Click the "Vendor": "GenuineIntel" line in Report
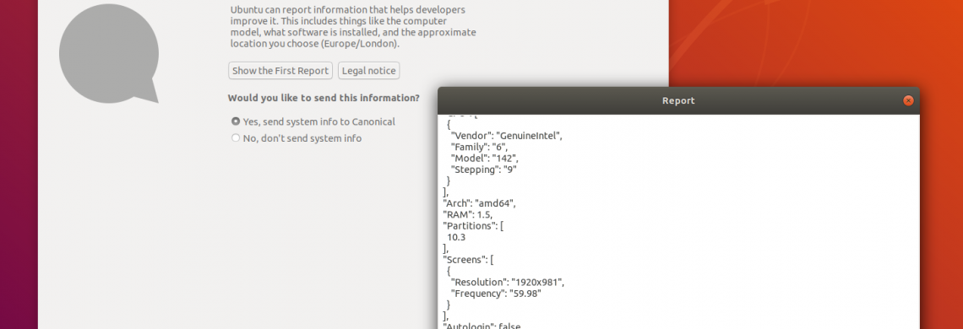Image resolution: width=963 pixels, height=329 pixels. coord(507,136)
